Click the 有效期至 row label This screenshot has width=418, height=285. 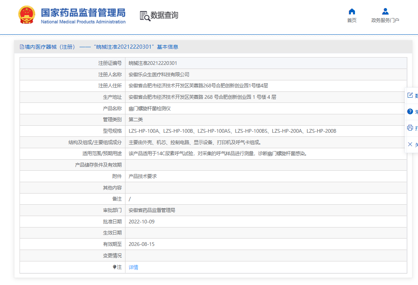pyautogui.click(x=112, y=244)
